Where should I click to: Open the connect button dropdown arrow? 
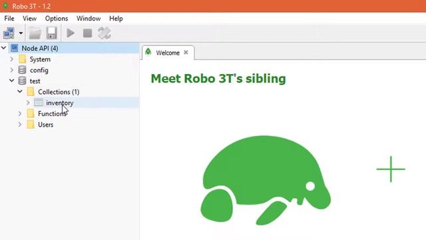point(21,33)
